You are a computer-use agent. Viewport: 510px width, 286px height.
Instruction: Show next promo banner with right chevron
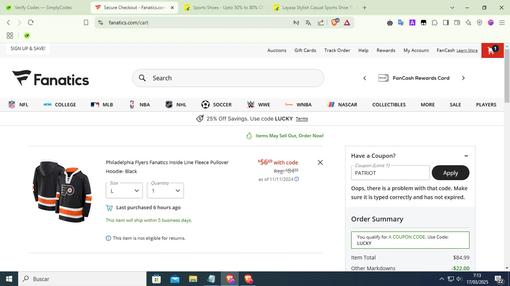click(x=463, y=78)
